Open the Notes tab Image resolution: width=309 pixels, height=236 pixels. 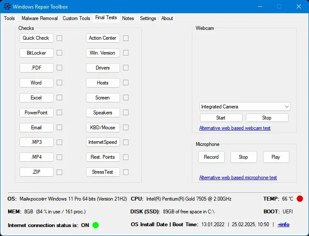[128, 18]
